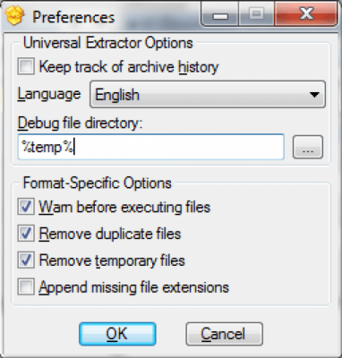Screen dimensions: 342x358
Task: Click the Preferences title bar text
Action: [73, 17]
